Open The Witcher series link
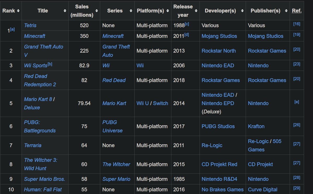This screenshot has width=313, height=194. coord(116,164)
